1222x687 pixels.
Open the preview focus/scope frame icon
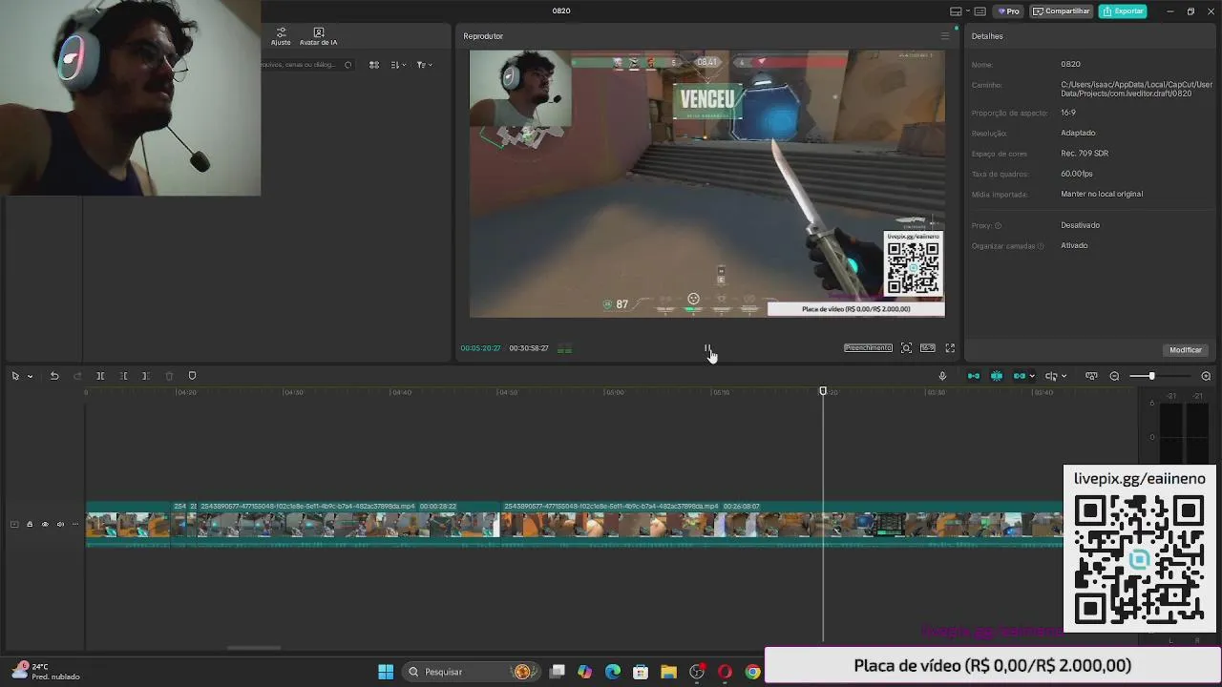pyautogui.click(x=907, y=348)
